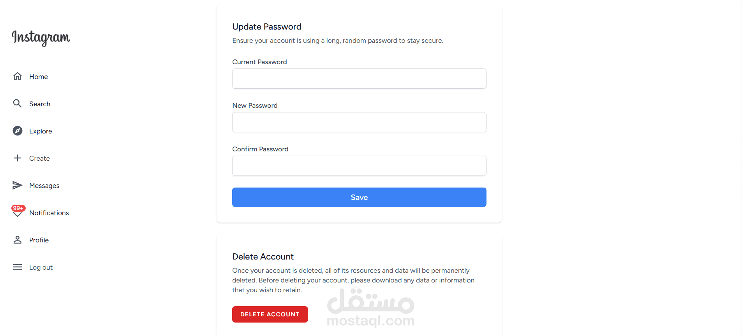Click the Instagram logo
The width and height of the screenshot is (742, 335).
41,38
